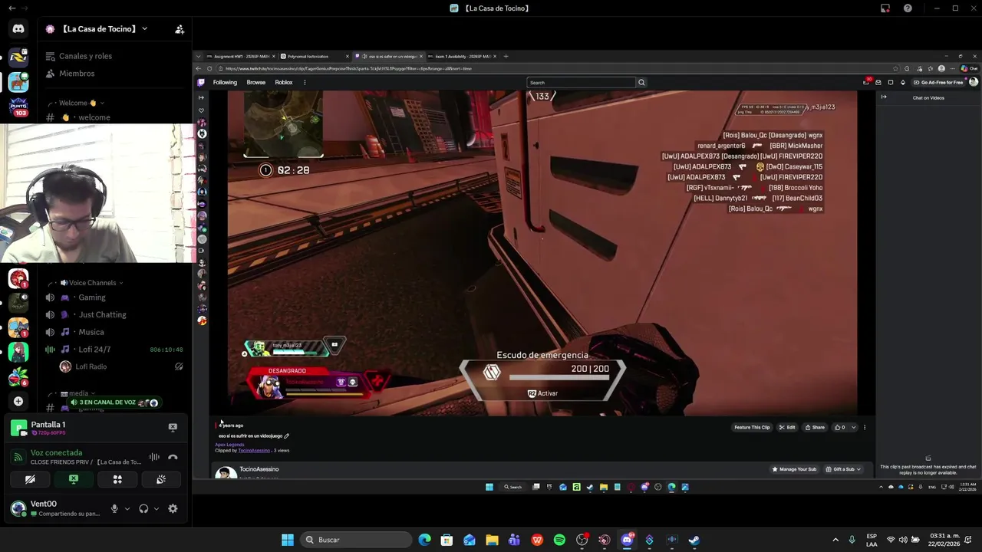Click the taskbar Buscar search box
The image size is (982, 552).
point(356,540)
